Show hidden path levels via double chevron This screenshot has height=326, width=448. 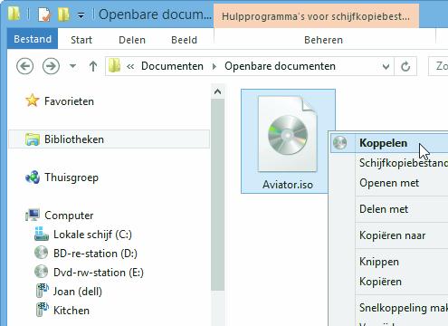[x=130, y=66]
